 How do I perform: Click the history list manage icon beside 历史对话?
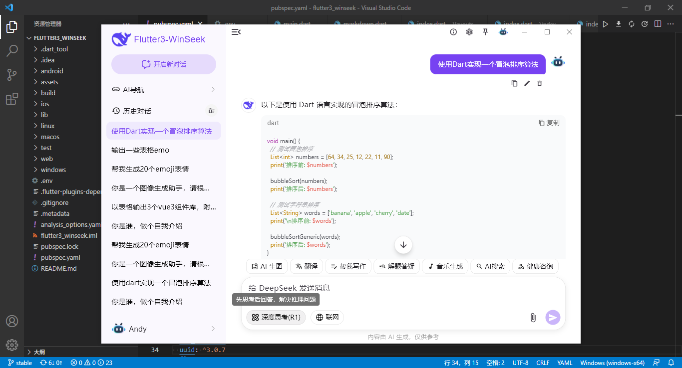pyautogui.click(x=212, y=111)
